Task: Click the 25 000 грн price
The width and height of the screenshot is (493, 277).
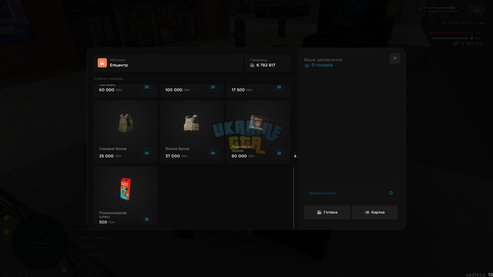Action: [110, 156]
